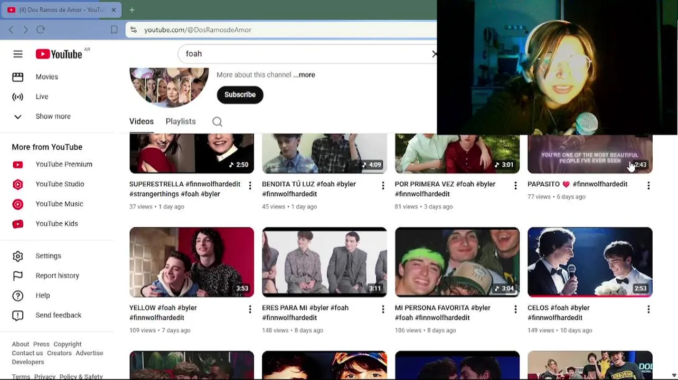The width and height of the screenshot is (678, 380).
Task: Select the Dos Ramos de Amor browser tab
Action: pyautogui.click(x=62, y=9)
